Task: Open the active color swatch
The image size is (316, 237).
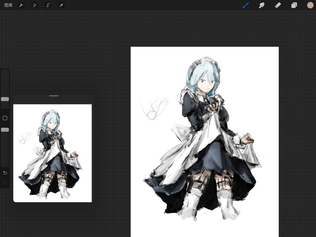Action: (x=310, y=5)
